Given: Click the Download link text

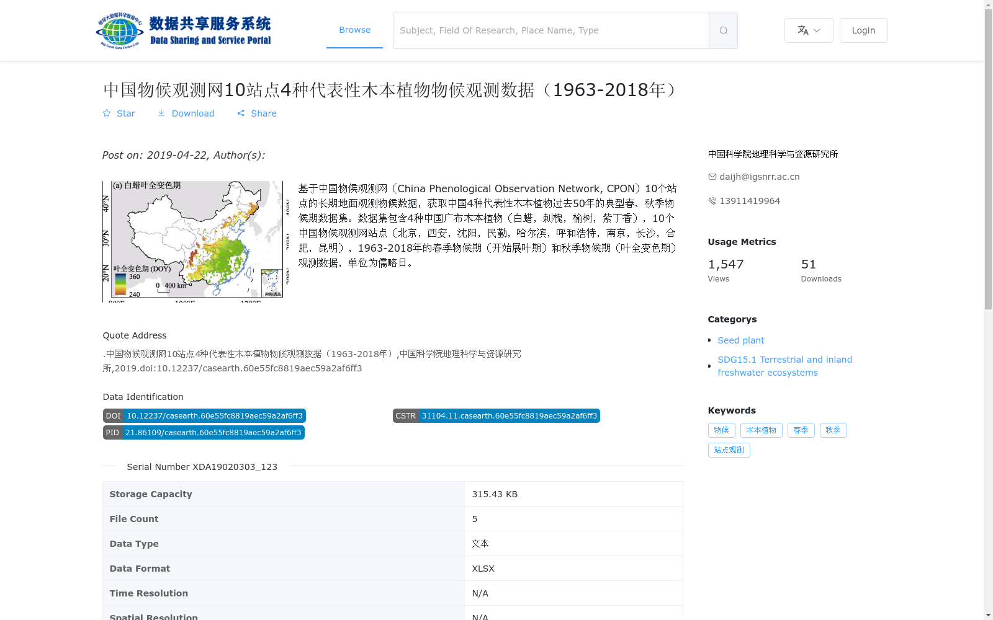Looking at the screenshot, I should point(193,113).
